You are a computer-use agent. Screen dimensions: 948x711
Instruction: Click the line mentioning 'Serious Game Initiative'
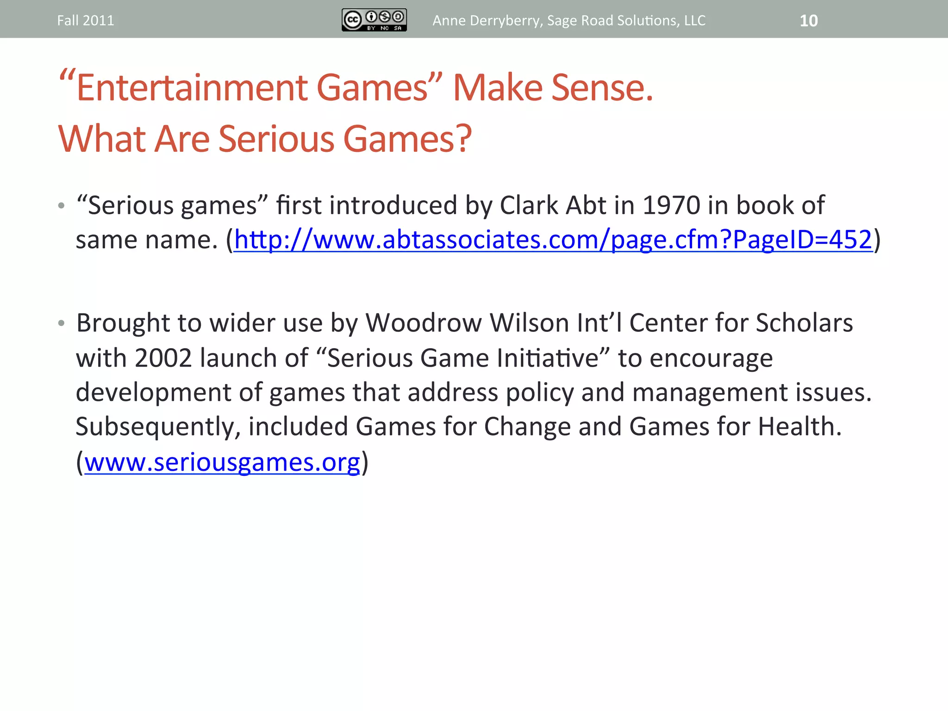click(x=424, y=358)
